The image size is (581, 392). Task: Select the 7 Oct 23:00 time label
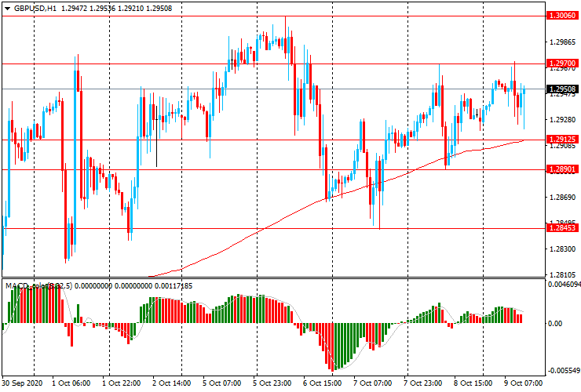422,383
